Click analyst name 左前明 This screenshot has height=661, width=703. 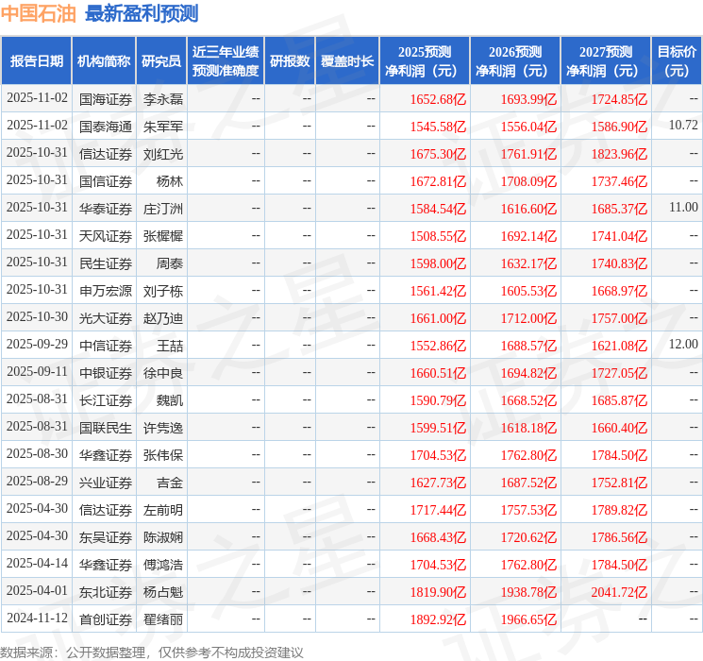tap(163, 510)
